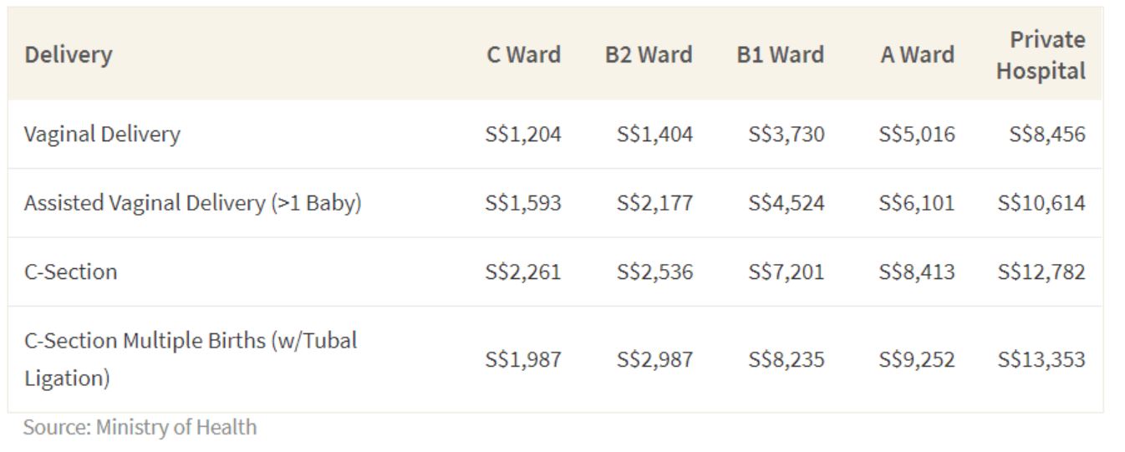Click the A Ward column header
Screen dimensions: 1125x452
[917, 55]
